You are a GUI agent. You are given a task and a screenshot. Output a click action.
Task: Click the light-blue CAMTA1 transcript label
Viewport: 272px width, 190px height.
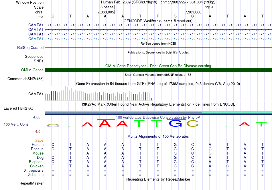[36, 39]
